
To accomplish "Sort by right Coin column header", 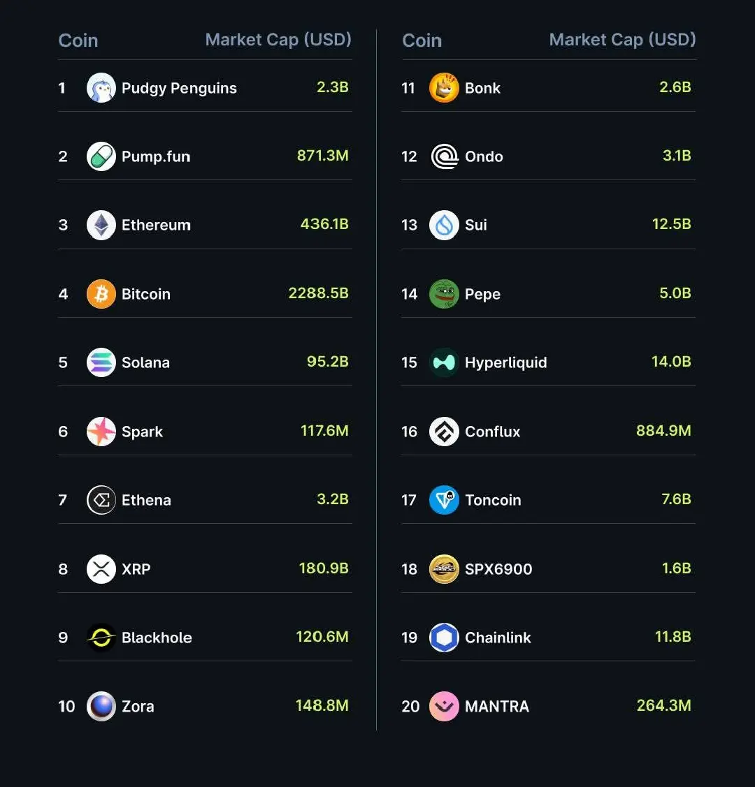I will click(x=422, y=41).
